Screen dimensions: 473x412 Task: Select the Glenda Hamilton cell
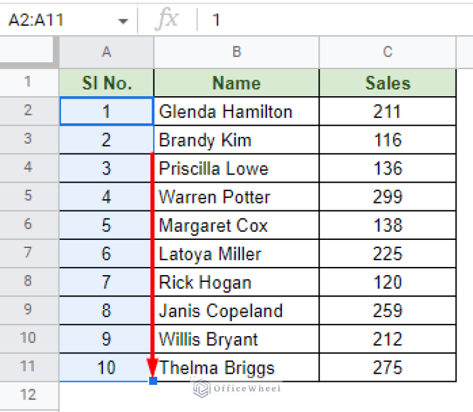click(x=236, y=112)
